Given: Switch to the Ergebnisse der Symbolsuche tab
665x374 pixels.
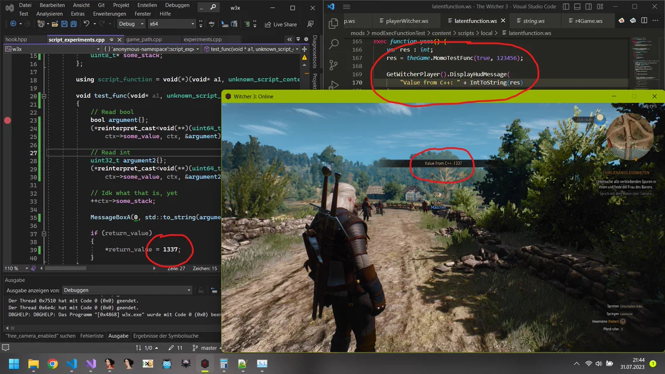Looking at the screenshot, I should [x=166, y=336].
